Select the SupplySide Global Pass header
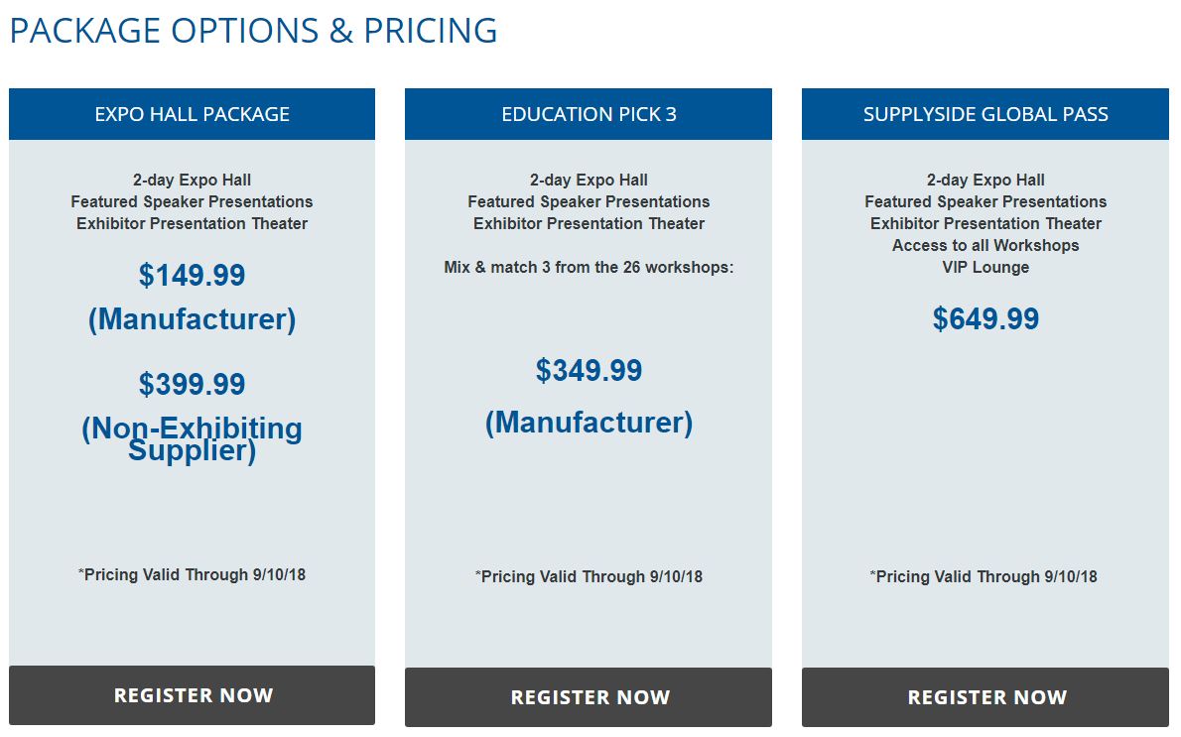This screenshot has height=737, width=1181. (985, 114)
